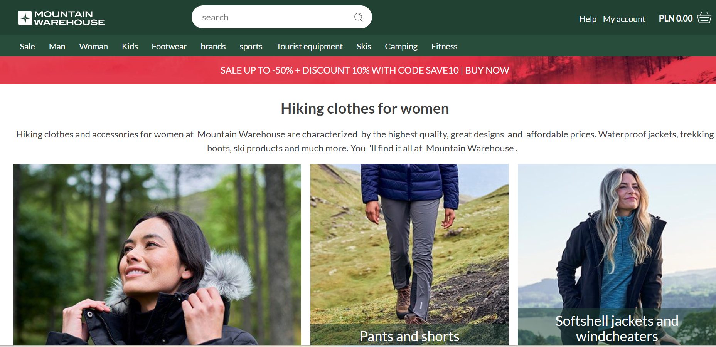Click the magnifying glass search icon
The height and width of the screenshot is (347, 716).
tap(358, 17)
